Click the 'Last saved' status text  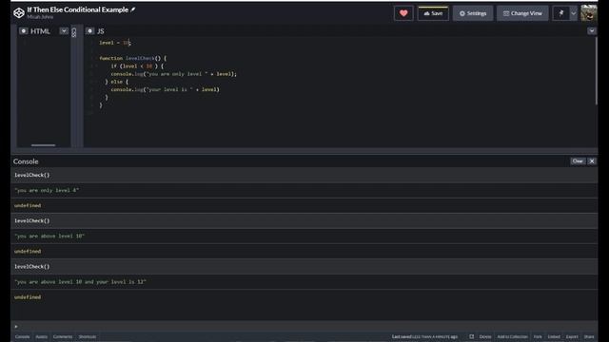coord(424,336)
